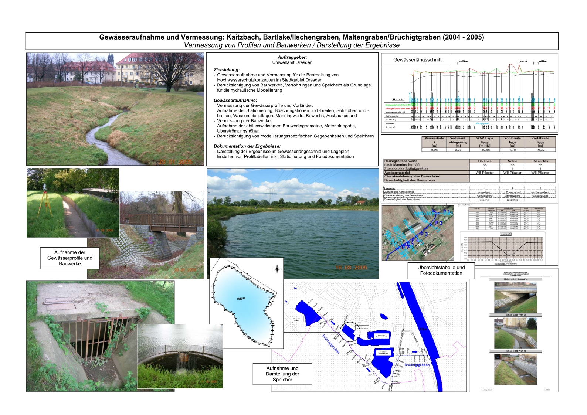The width and height of the screenshot is (587, 415).
Task: Click the circled reservoir on the overview map
Action: coord(349,331)
